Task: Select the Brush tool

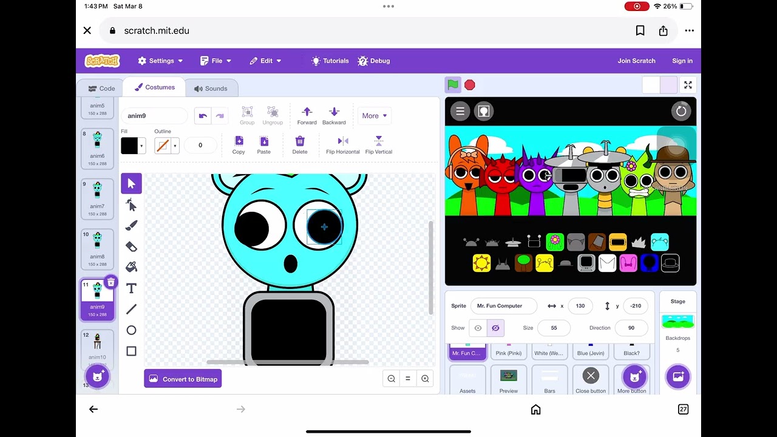Action: pos(131,226)
